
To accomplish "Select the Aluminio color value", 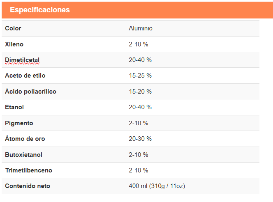I will (141, 28).
